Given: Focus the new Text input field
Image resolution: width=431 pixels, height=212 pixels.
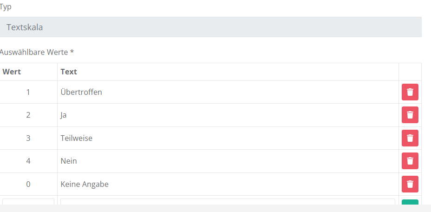Looking at the screenshot, I should (228, 202).
